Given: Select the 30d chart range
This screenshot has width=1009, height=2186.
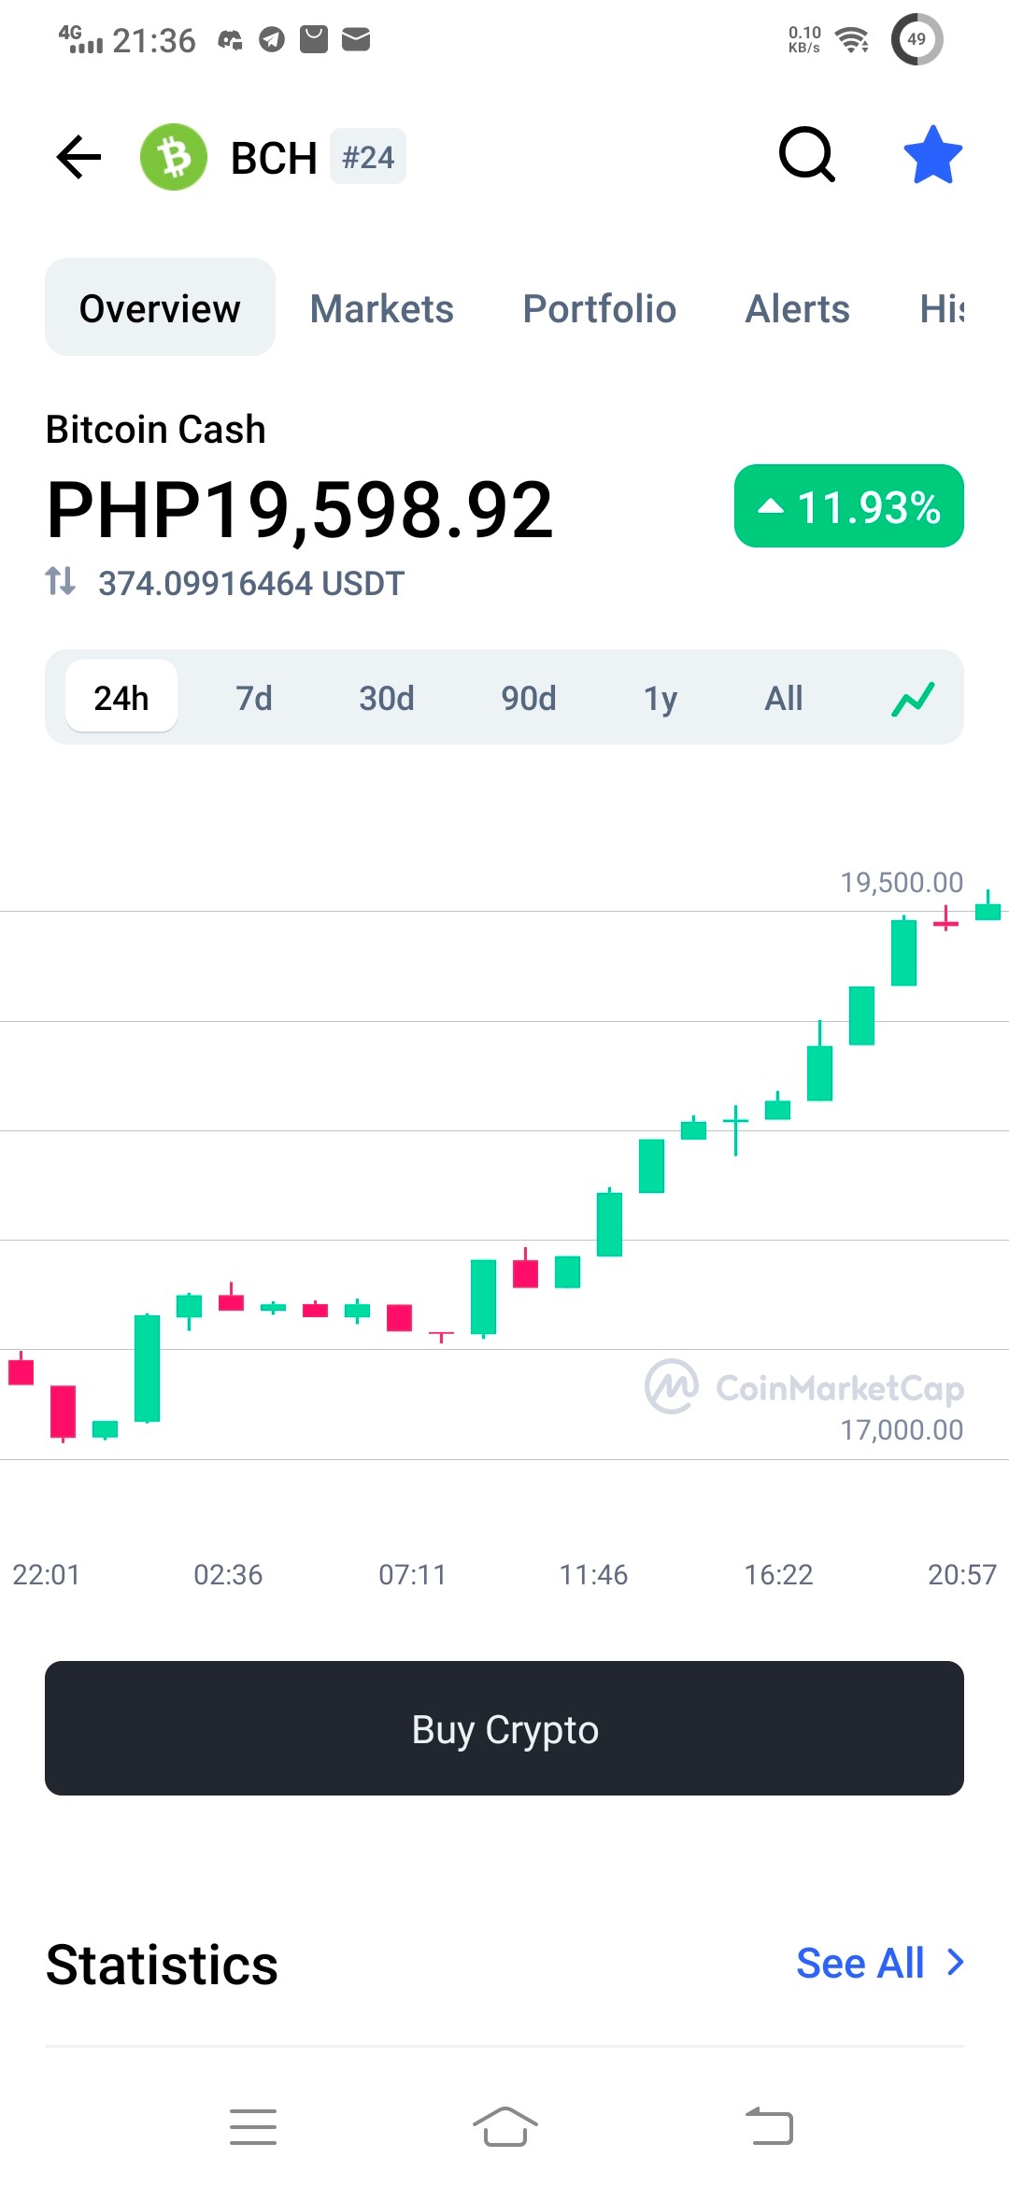Looking at the screenshot, I should (x=387, y=698).
